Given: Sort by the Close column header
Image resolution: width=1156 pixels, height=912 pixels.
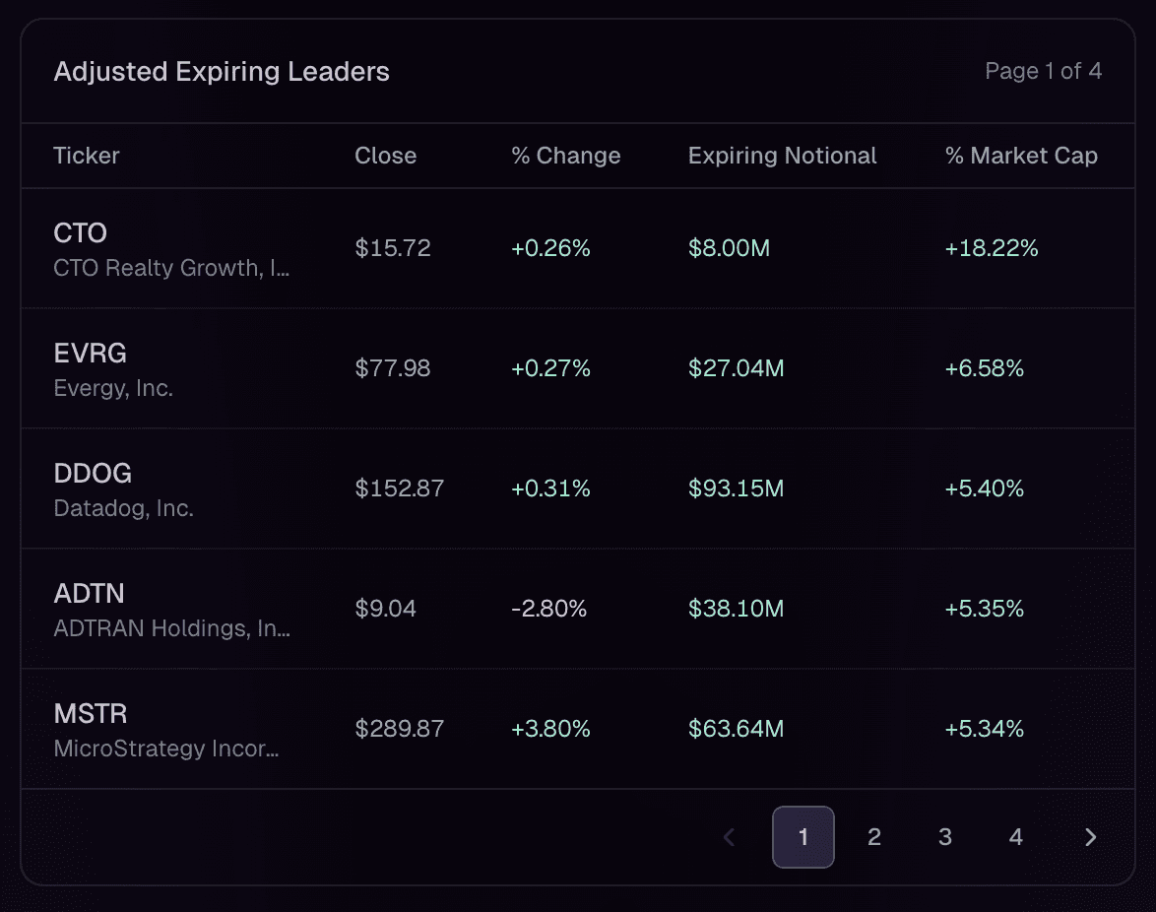Looking at the screenshot, I should (385, 156).
